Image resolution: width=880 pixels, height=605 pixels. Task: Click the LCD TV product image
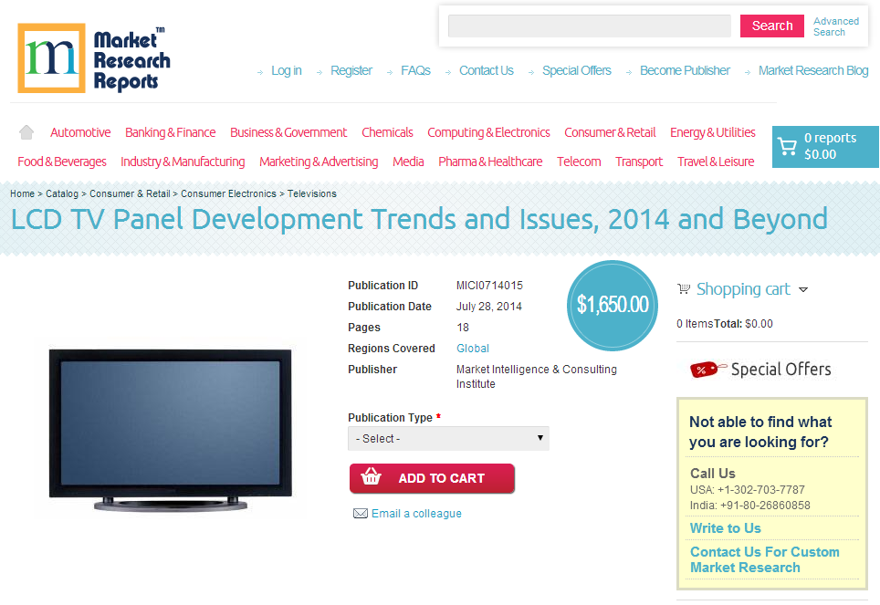tap(171, 429)
